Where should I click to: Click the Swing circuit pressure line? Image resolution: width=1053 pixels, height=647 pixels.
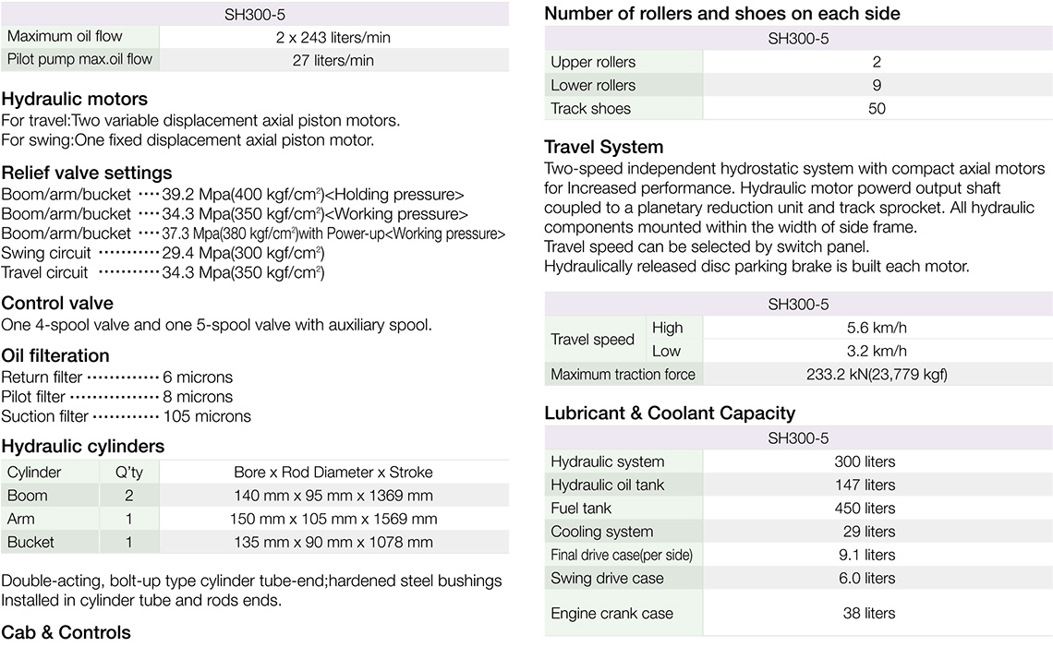point(163,253)
